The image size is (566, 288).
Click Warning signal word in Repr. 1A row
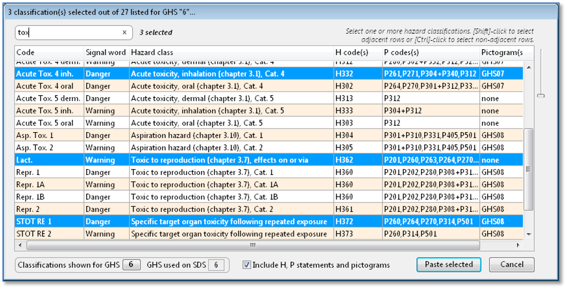click(x=106, y=184)
